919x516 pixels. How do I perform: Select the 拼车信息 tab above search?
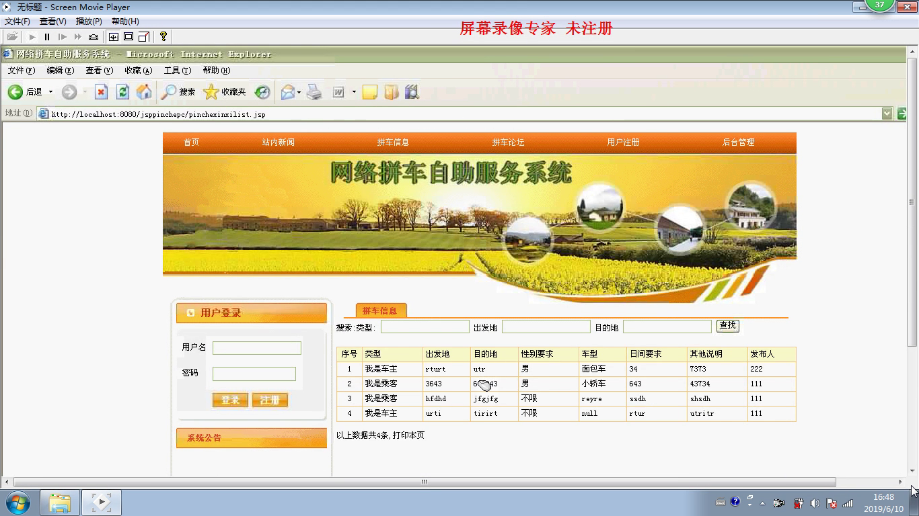pos(380,310)
